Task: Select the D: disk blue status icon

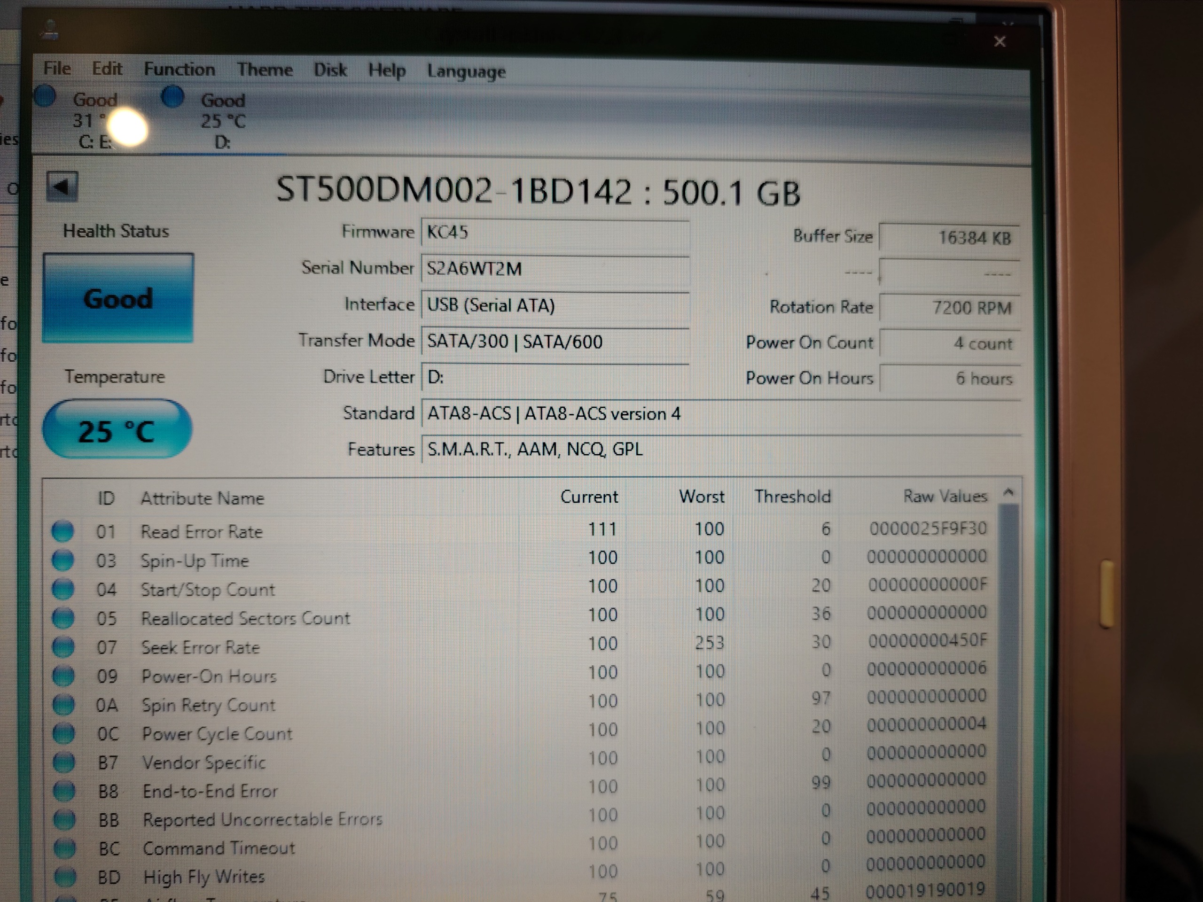Action: point(173,97)
